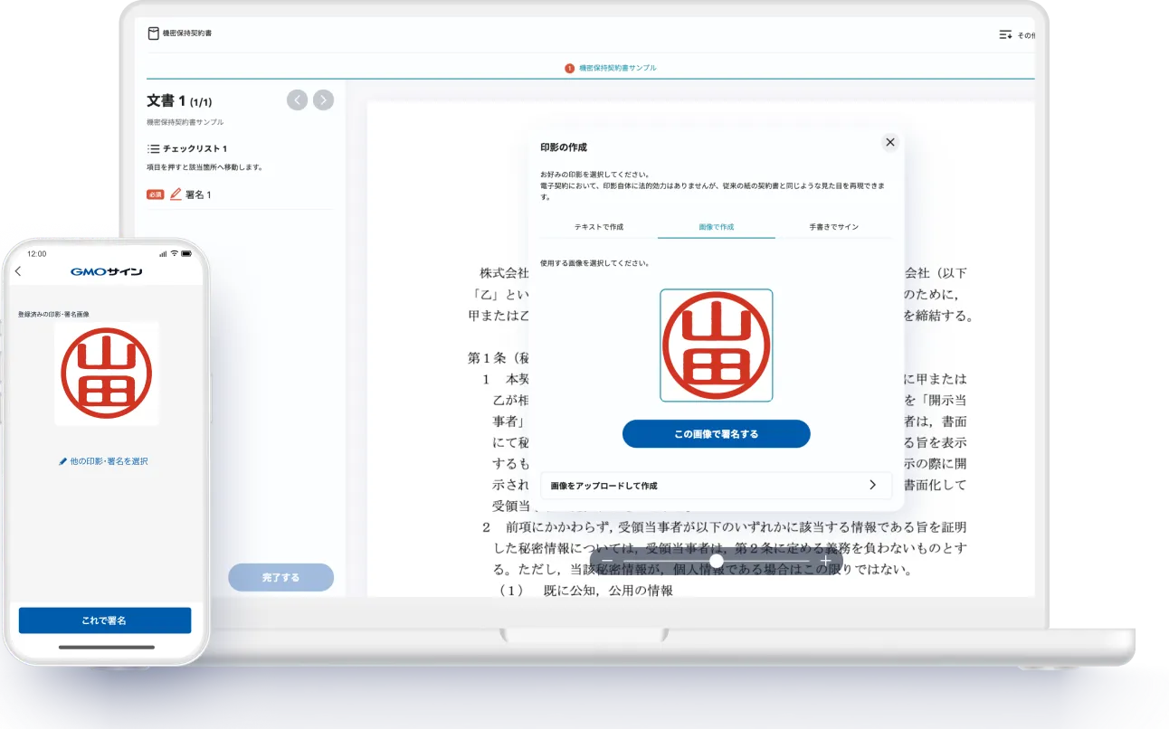Select the 山田 seal image preview
The width and height of the screenshot is (1169, 729).
tap(716, 346)
